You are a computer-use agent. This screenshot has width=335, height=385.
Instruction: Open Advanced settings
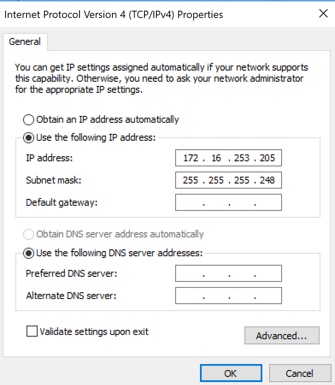point(282,335)
